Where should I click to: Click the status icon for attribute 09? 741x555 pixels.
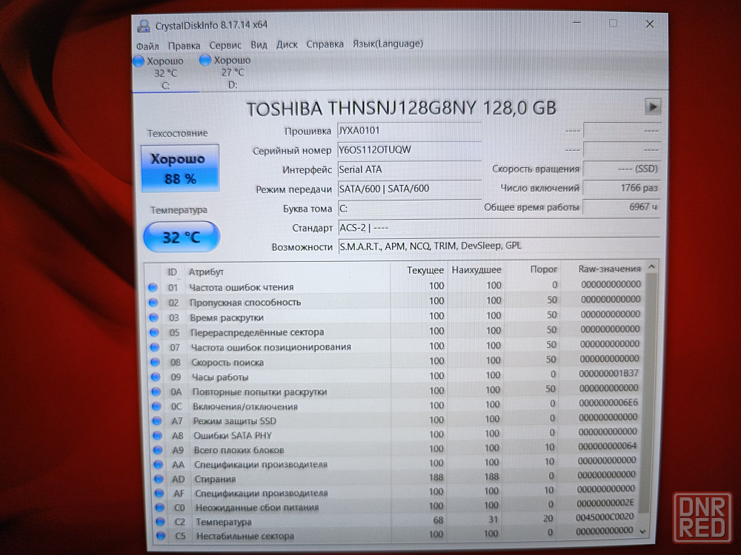click(156, 377)
